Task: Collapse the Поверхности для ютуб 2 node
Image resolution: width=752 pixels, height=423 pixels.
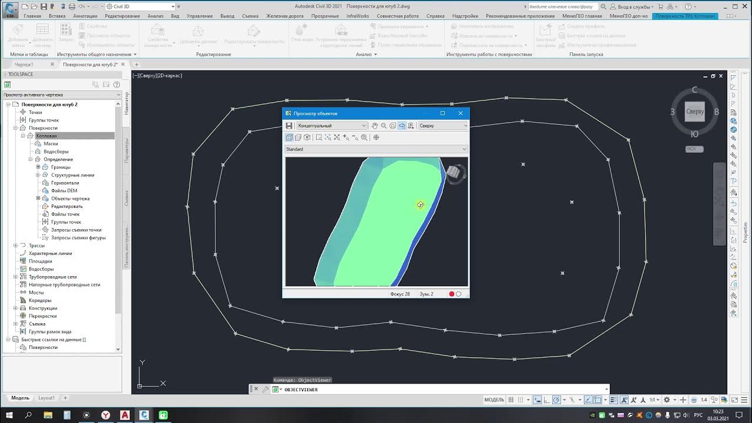Action: (8, 105)
